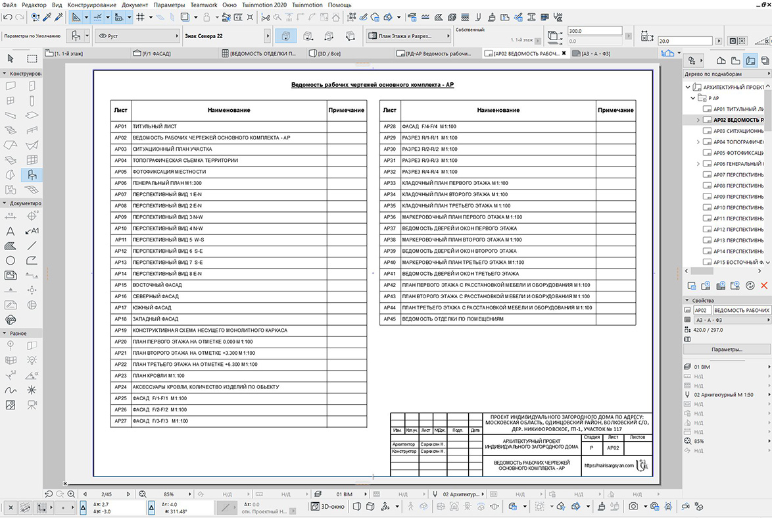Go to next layout arrow
Viewport: 772px width, 518px height.
(x=128, y=494)
